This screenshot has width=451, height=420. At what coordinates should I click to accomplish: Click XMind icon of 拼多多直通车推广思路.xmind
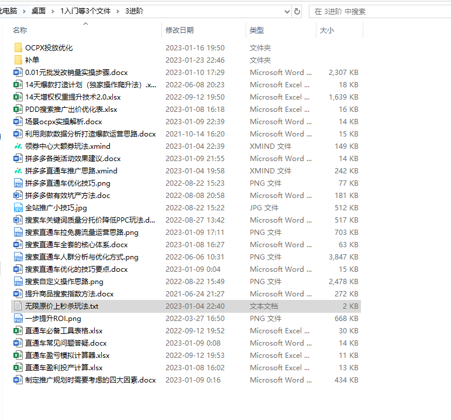pyautogui.click(x=18, y=171)
